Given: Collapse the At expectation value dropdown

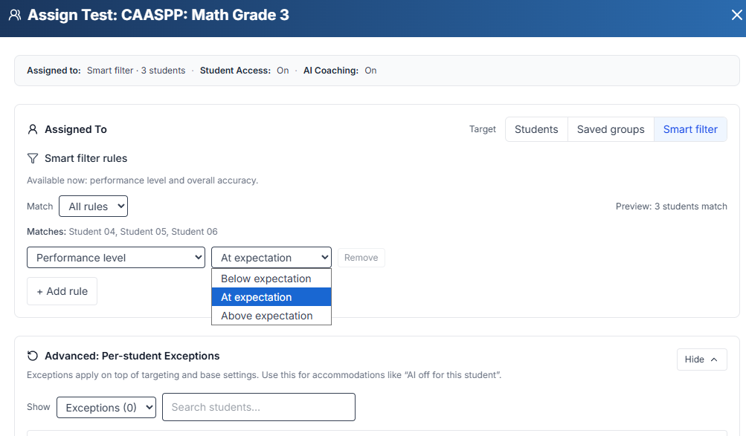Looking at the screenshot, I should [271, 258].
